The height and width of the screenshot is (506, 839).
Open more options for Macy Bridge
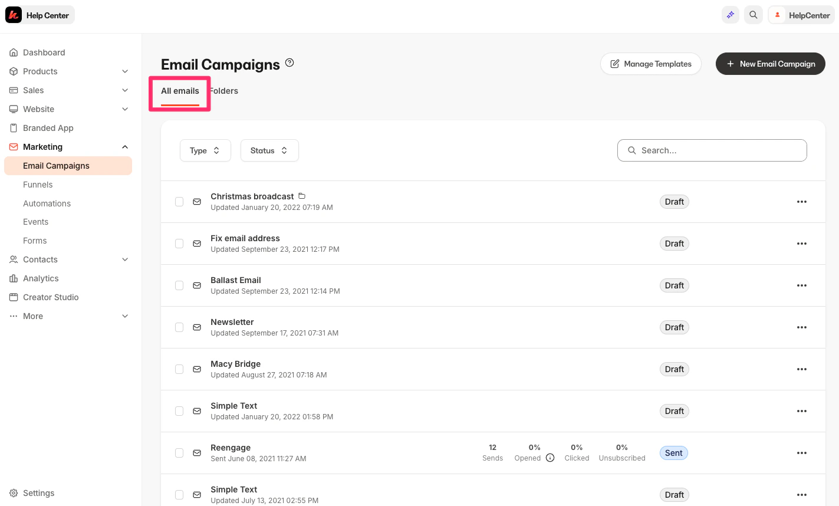802,369
